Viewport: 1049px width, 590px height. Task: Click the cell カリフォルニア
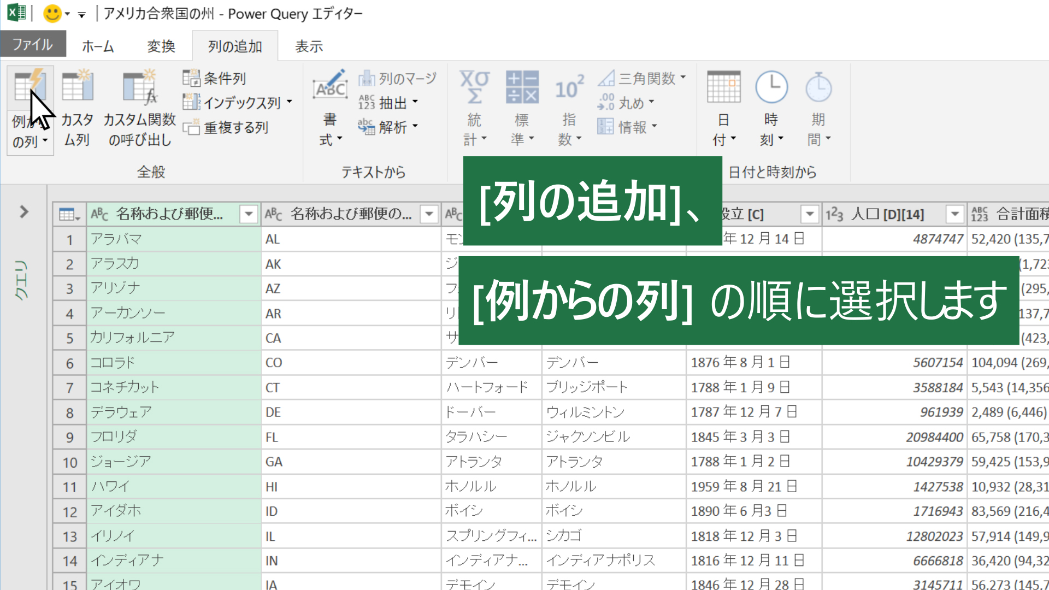pos(174,338)
